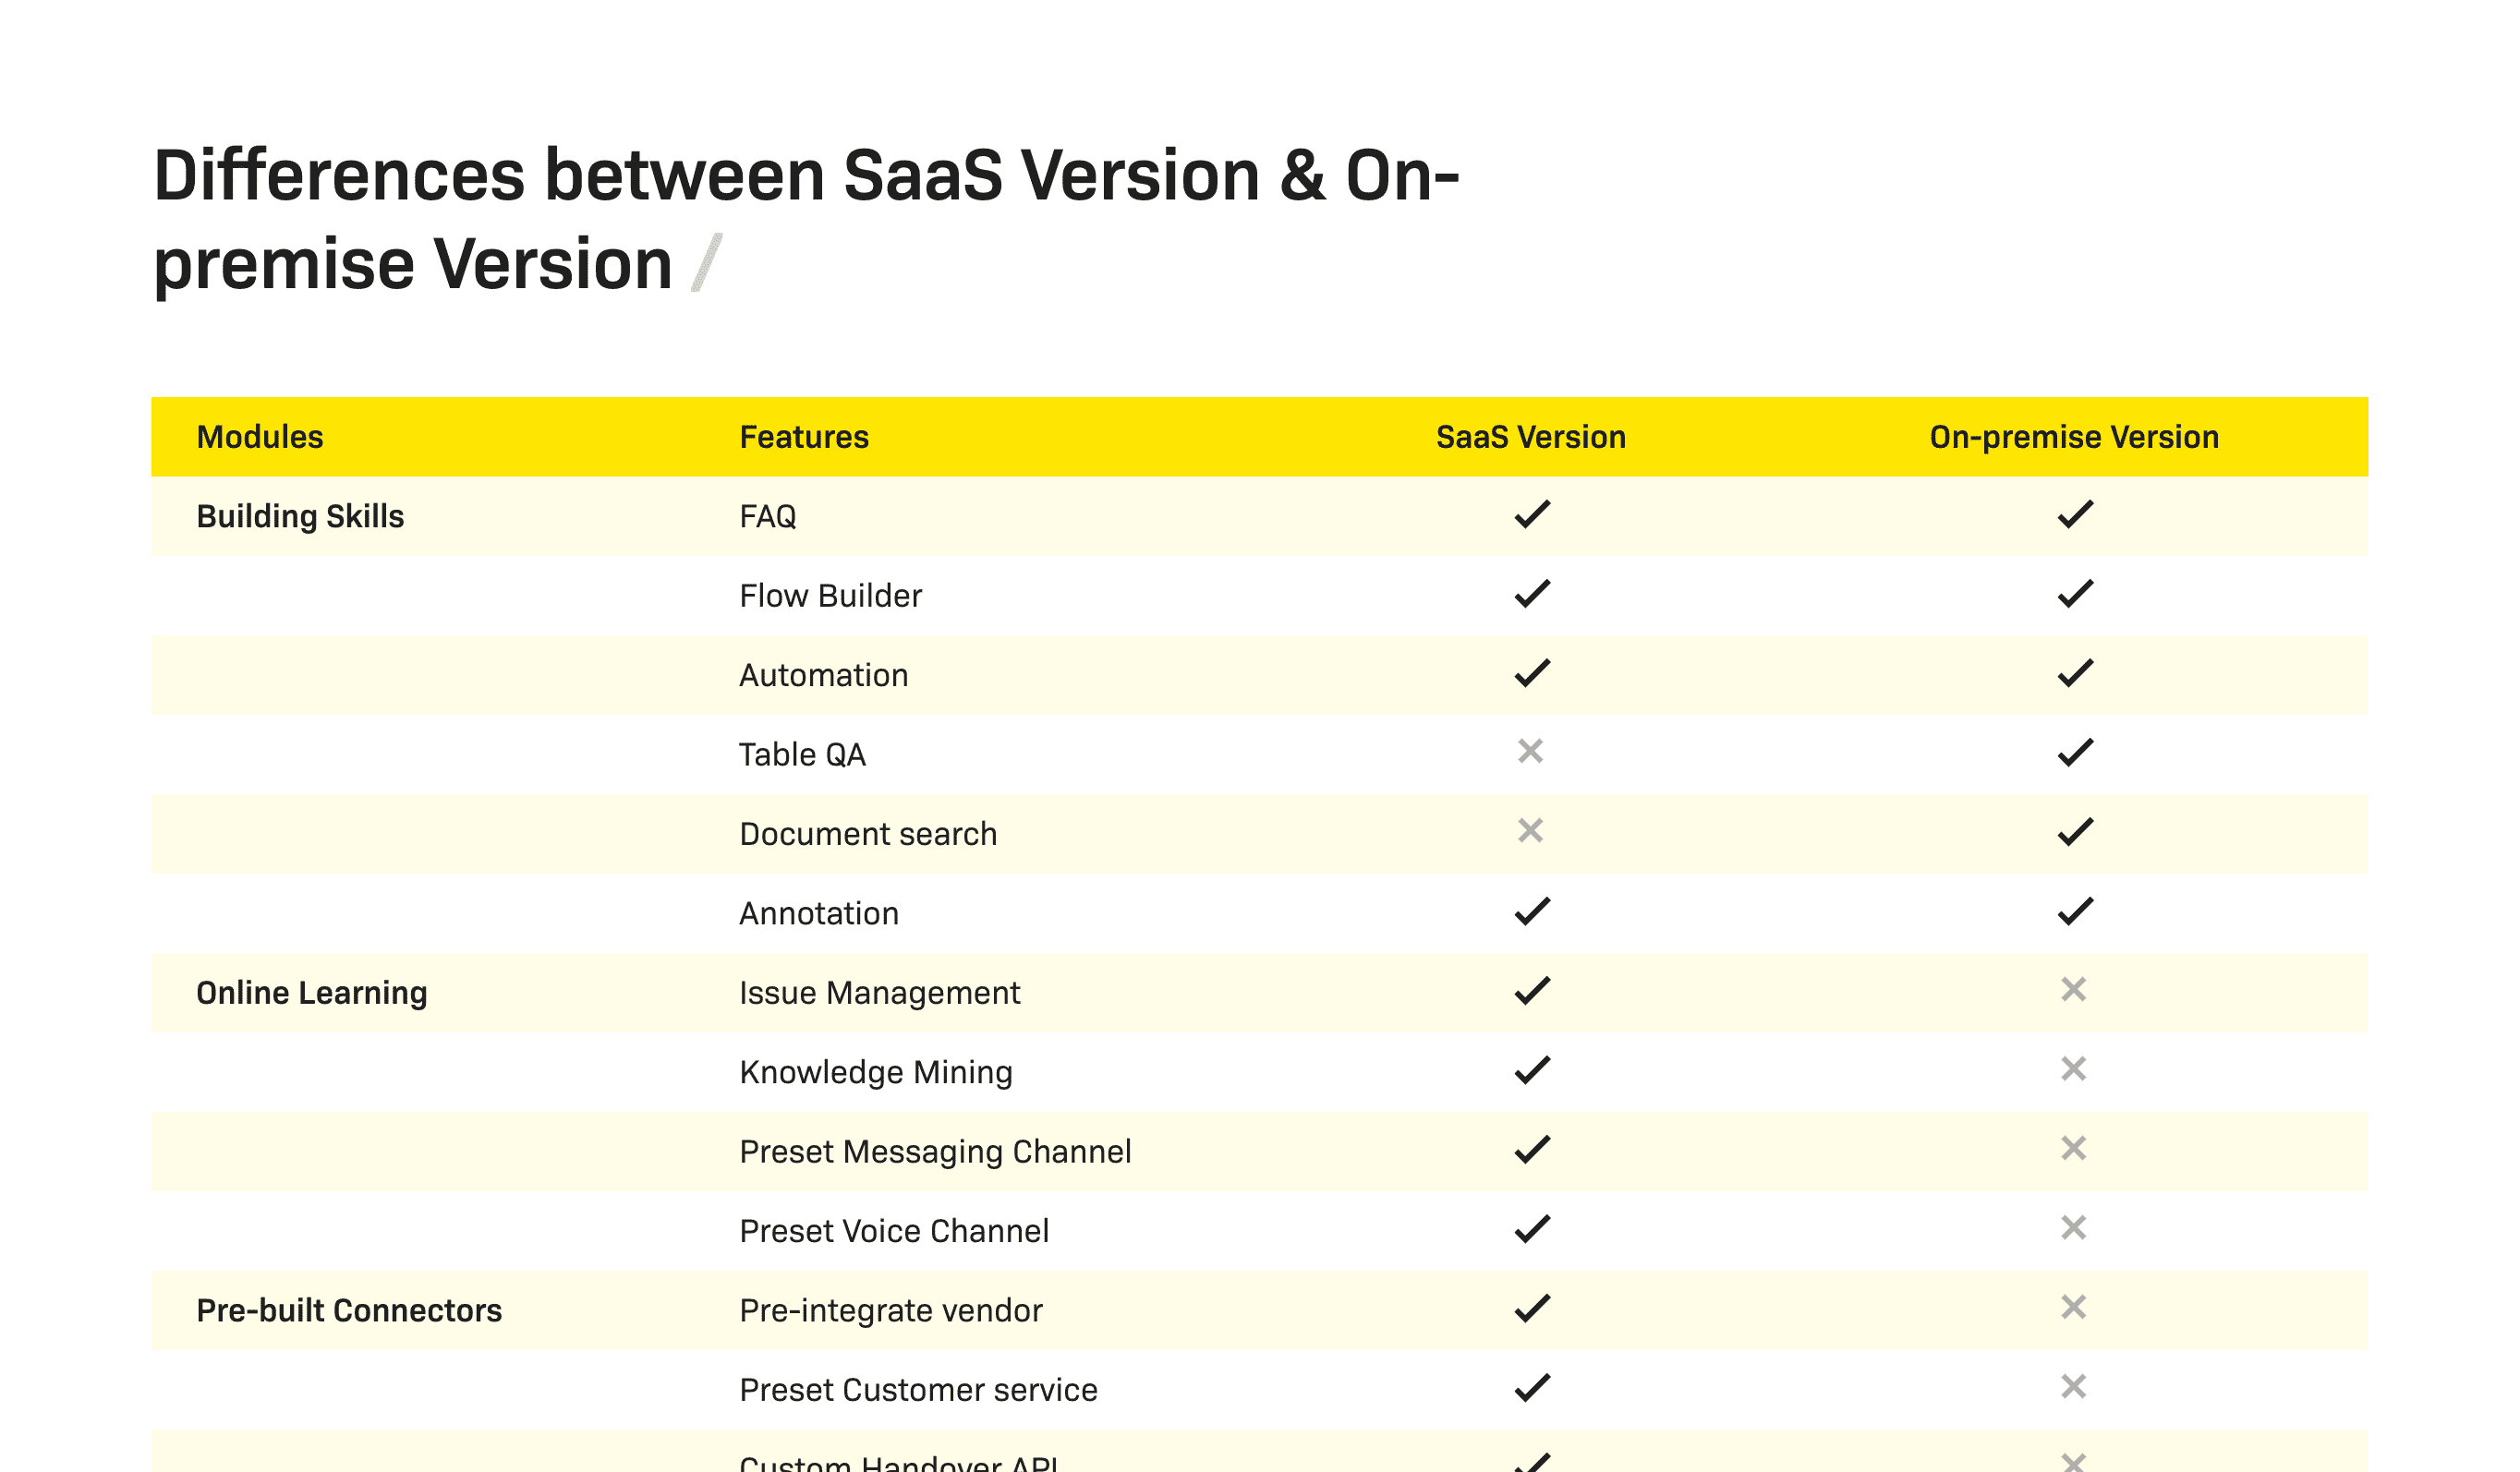Click the SaaS cross icon for Table QA
This screenshot has height=1472, width=2520.
1531,751
